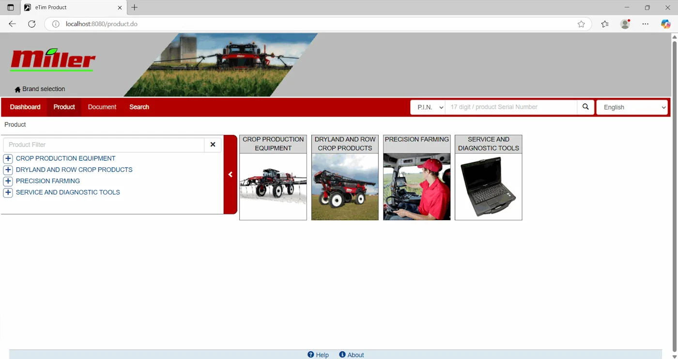678x359 pixels.
Task: Click the About link in footer
Action: [355, 355]
